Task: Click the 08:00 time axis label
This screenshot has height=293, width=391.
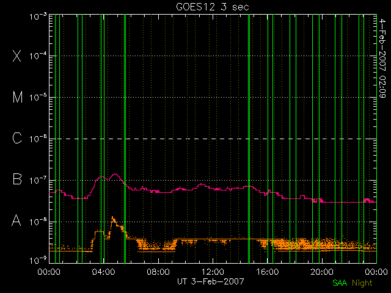Action: click(158, 271)
